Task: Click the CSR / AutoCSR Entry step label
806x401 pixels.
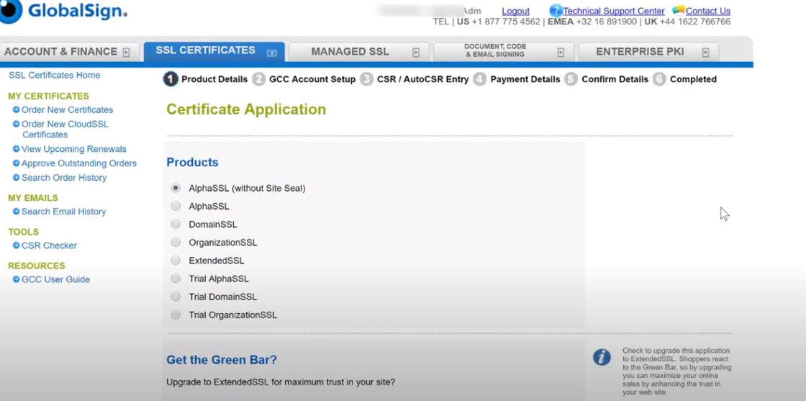Action: click(423, 79)
